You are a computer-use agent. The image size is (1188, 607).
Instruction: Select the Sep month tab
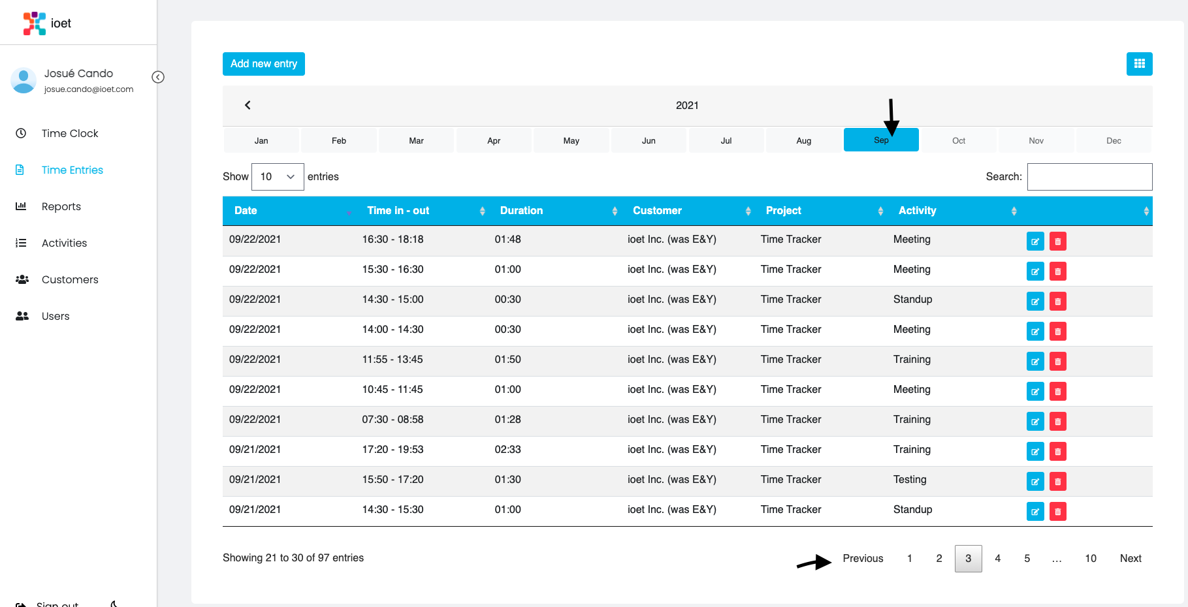(881, 140)
